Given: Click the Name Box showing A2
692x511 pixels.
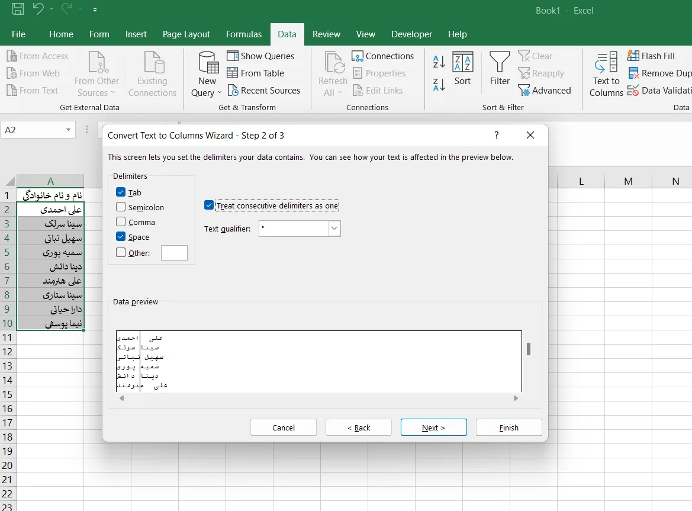Looking at the screenshot, I should pyautogui.click(x=33, y=130).
